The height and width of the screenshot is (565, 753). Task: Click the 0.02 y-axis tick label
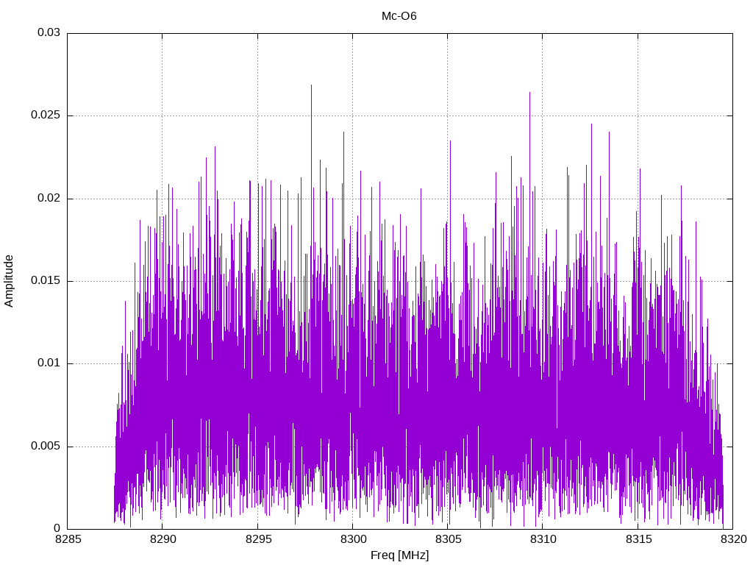(49, 198)
